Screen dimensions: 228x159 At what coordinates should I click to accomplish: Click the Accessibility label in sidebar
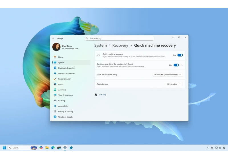pos(63,106)
